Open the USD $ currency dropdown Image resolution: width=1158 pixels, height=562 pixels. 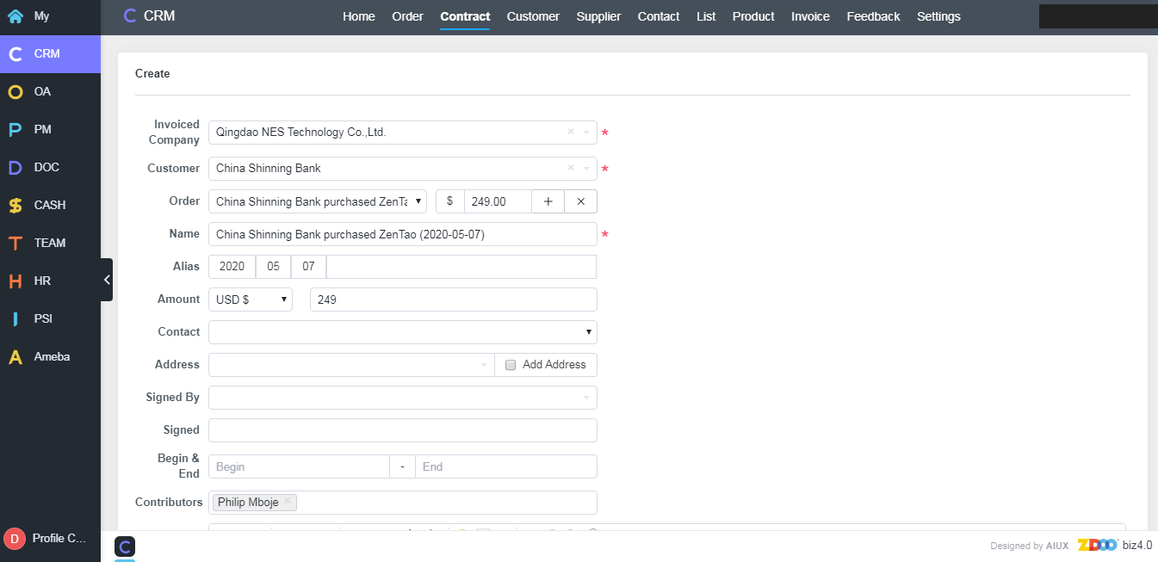(251, 300)
